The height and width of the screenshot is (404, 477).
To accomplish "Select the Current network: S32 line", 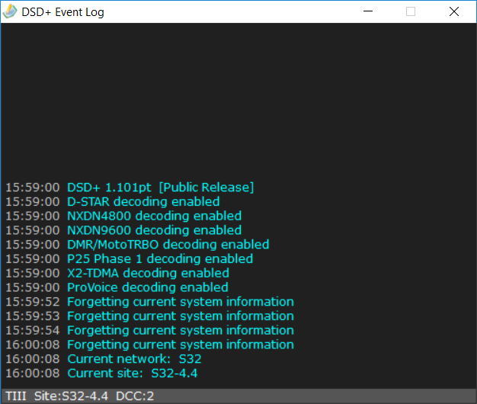I will tap(104, 359).
